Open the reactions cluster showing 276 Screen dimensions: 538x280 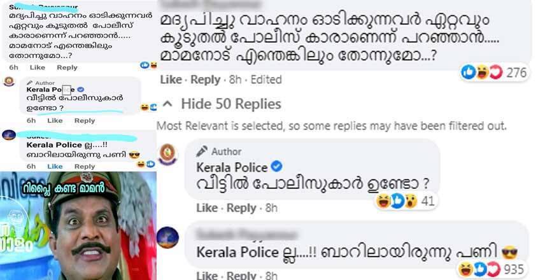(x=493, y=73)
